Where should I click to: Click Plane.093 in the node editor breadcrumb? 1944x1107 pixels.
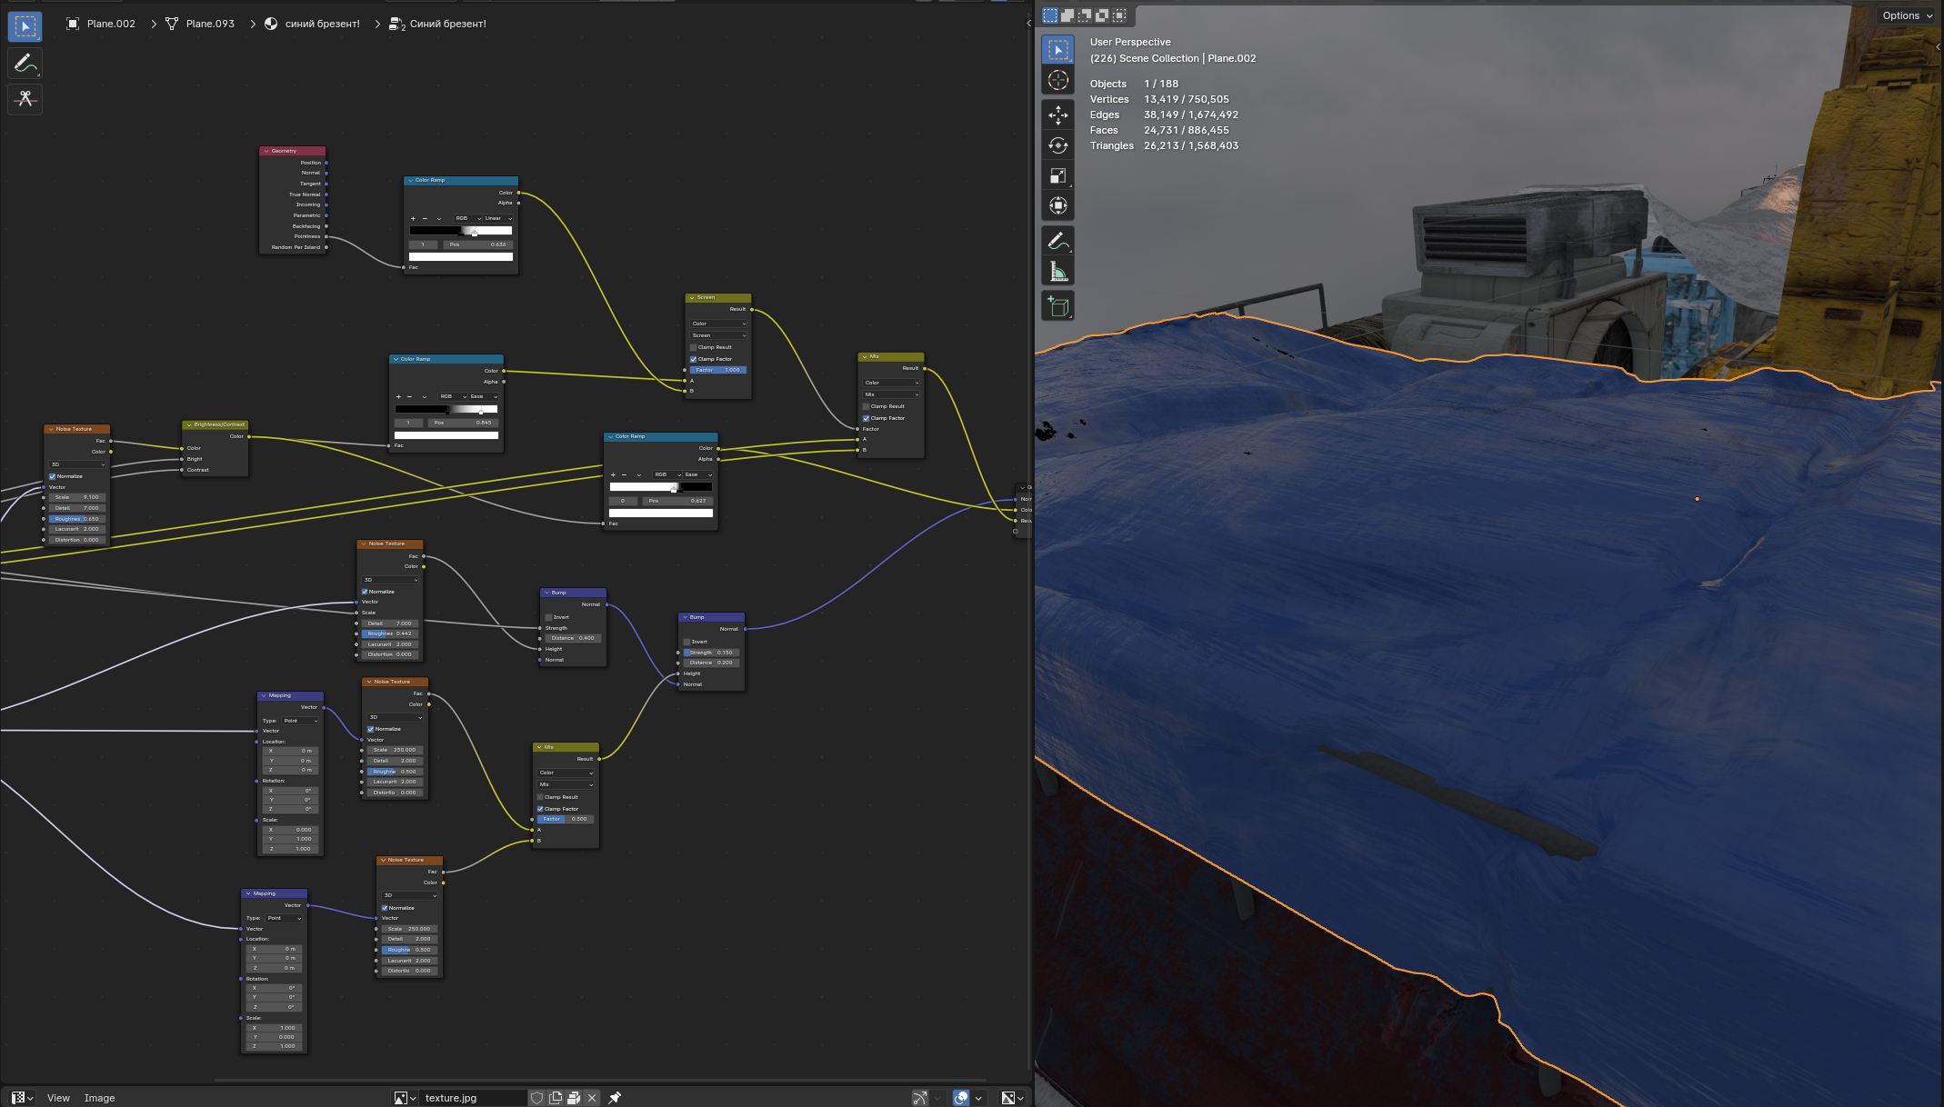(210, 24)
